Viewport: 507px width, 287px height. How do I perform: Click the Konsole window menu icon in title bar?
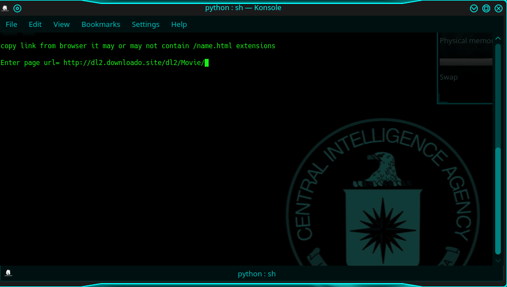pos(5,8)
